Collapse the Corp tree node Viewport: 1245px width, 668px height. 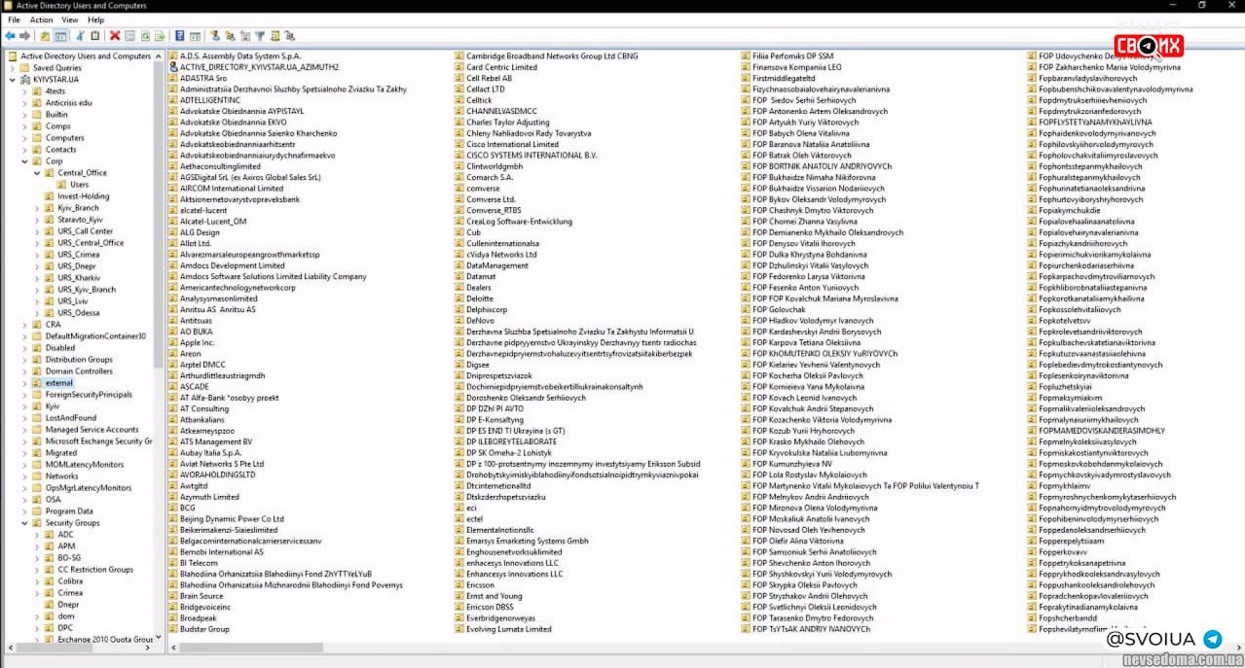(25, 161)
